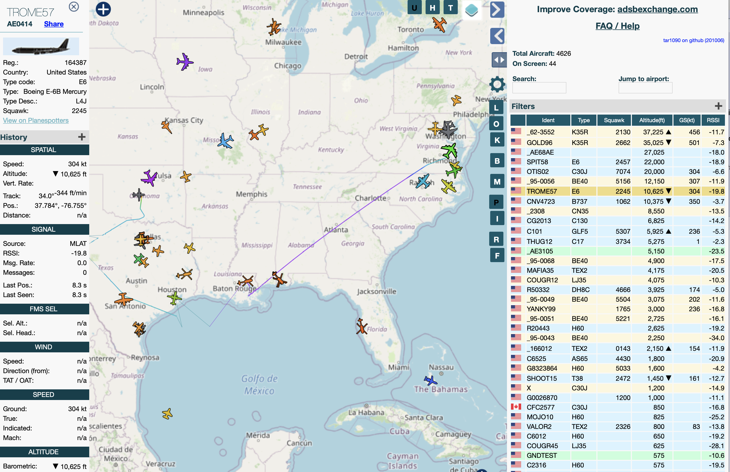Click the purple aircraft icon over Iowa
The image size is (730, 472).
pos(185,62)
